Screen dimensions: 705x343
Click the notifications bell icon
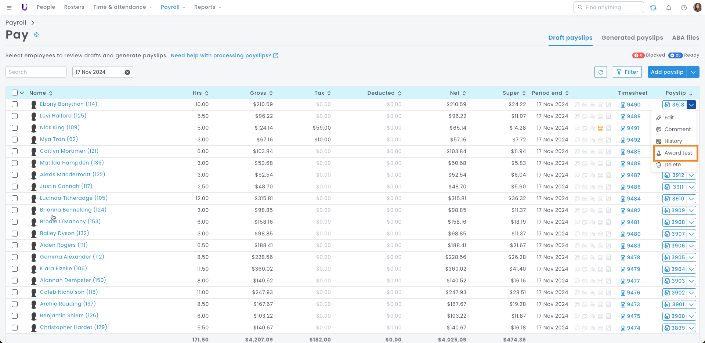[669, 8]
